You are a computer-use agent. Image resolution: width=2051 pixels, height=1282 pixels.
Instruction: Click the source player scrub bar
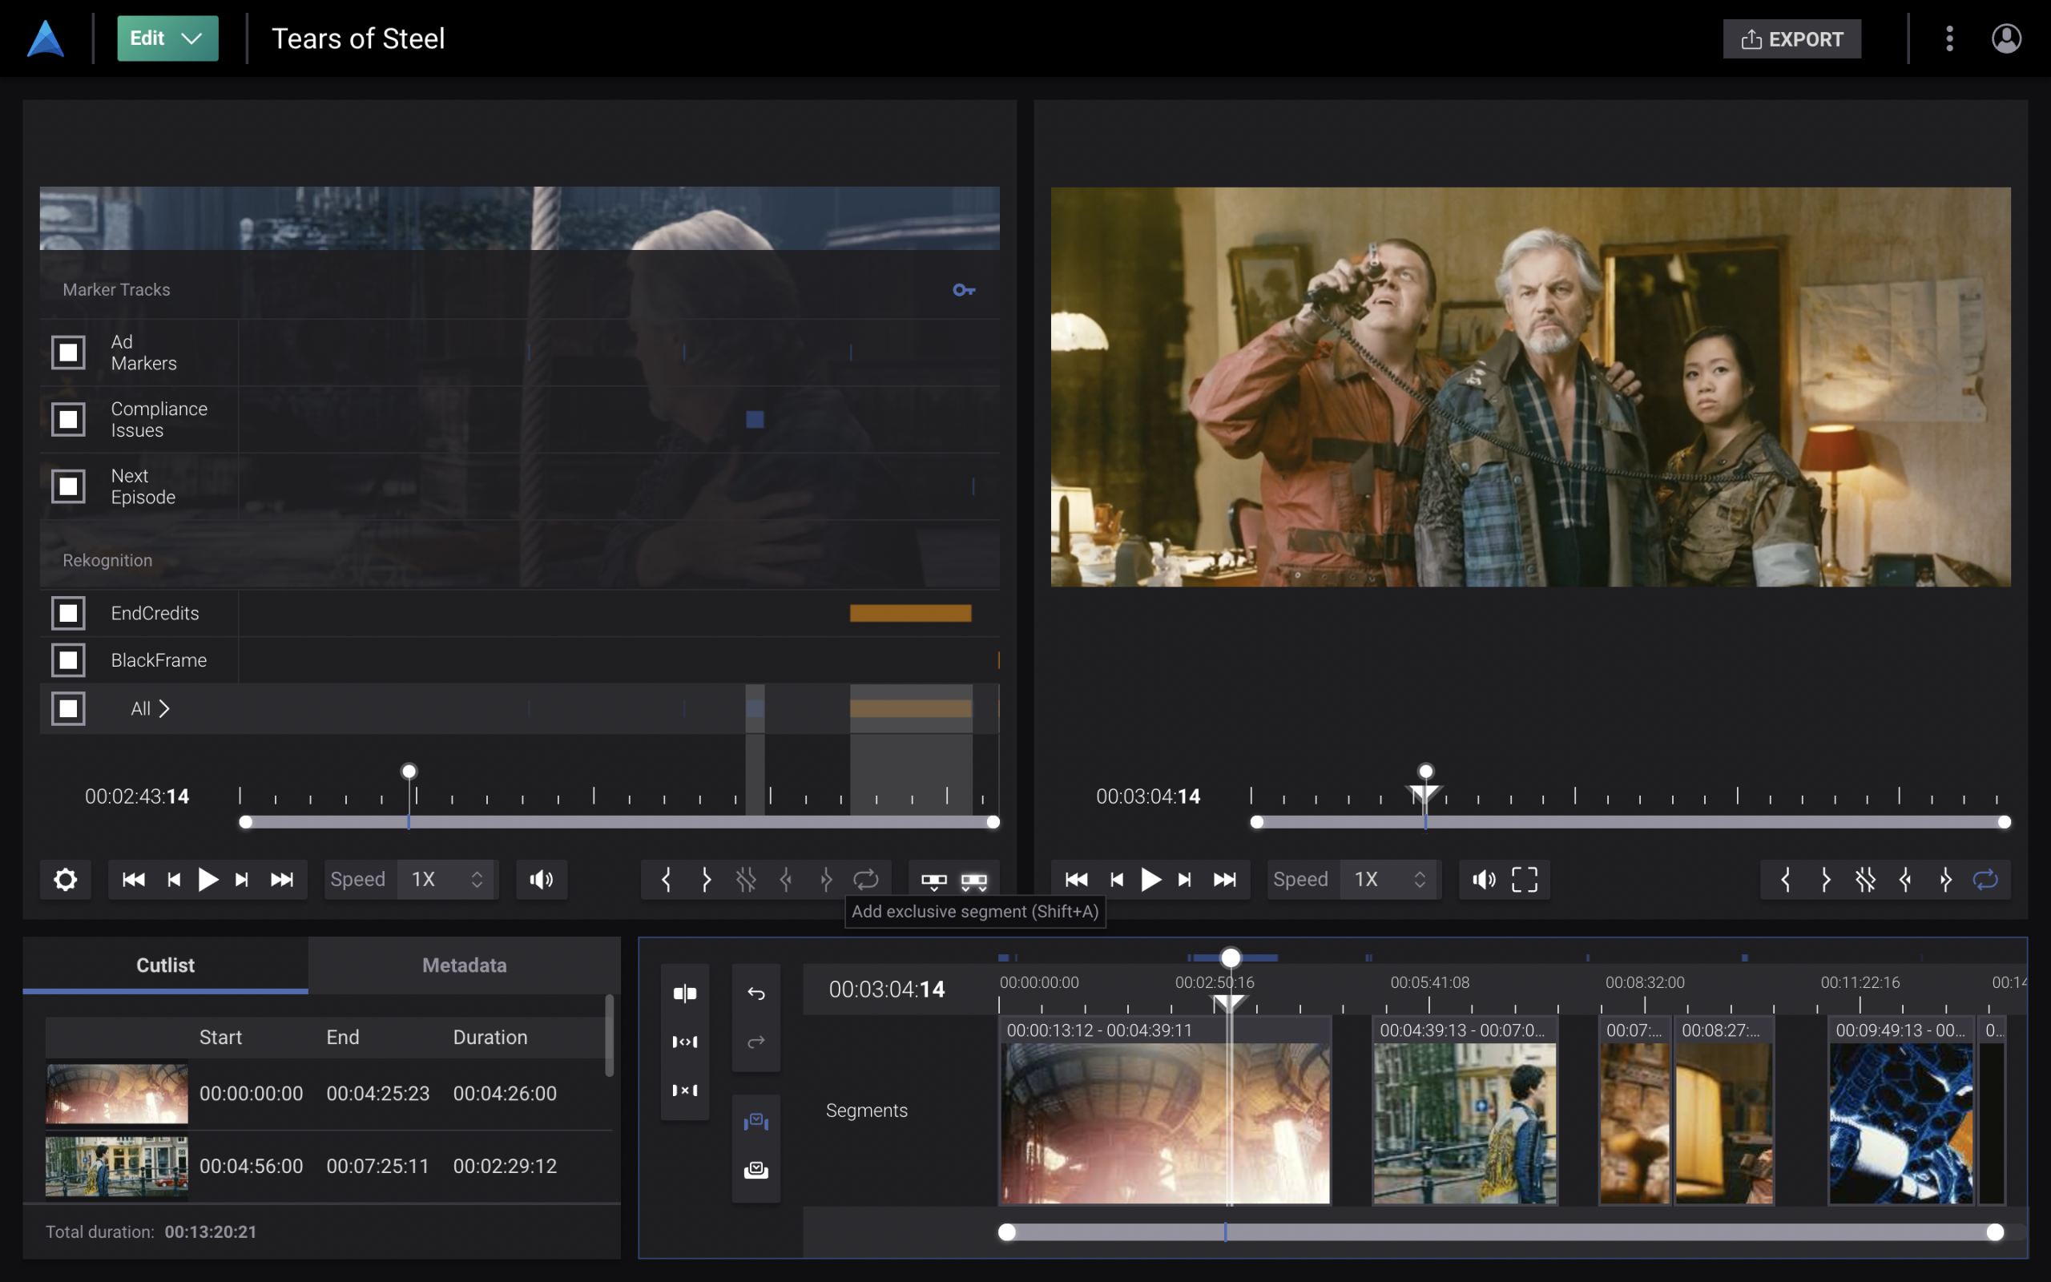[619, 821]
